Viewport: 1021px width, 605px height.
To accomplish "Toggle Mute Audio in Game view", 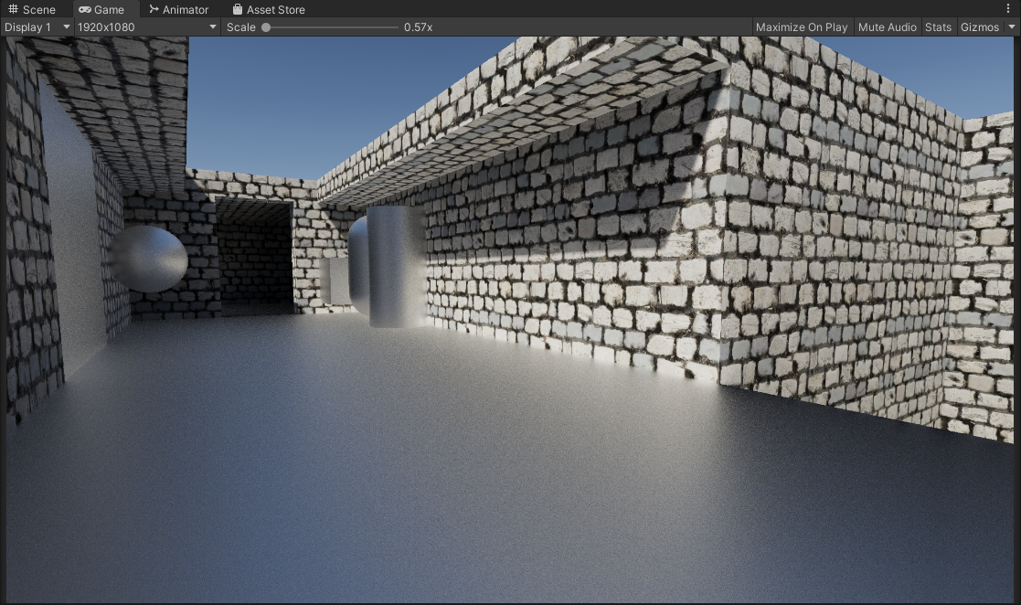I will (887, 27).
